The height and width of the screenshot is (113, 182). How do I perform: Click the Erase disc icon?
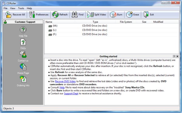pyautogui.click(x=129, y=15)
